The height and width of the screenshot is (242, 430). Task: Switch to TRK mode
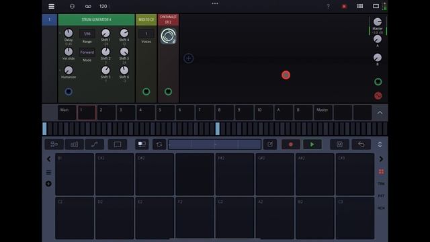pos(381,184)
